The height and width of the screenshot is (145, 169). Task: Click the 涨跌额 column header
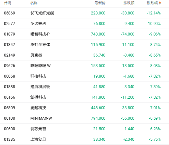tap(129, 3)
